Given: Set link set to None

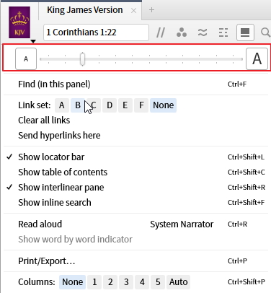Looking at the screenshot, I should [x=164, y=105].
